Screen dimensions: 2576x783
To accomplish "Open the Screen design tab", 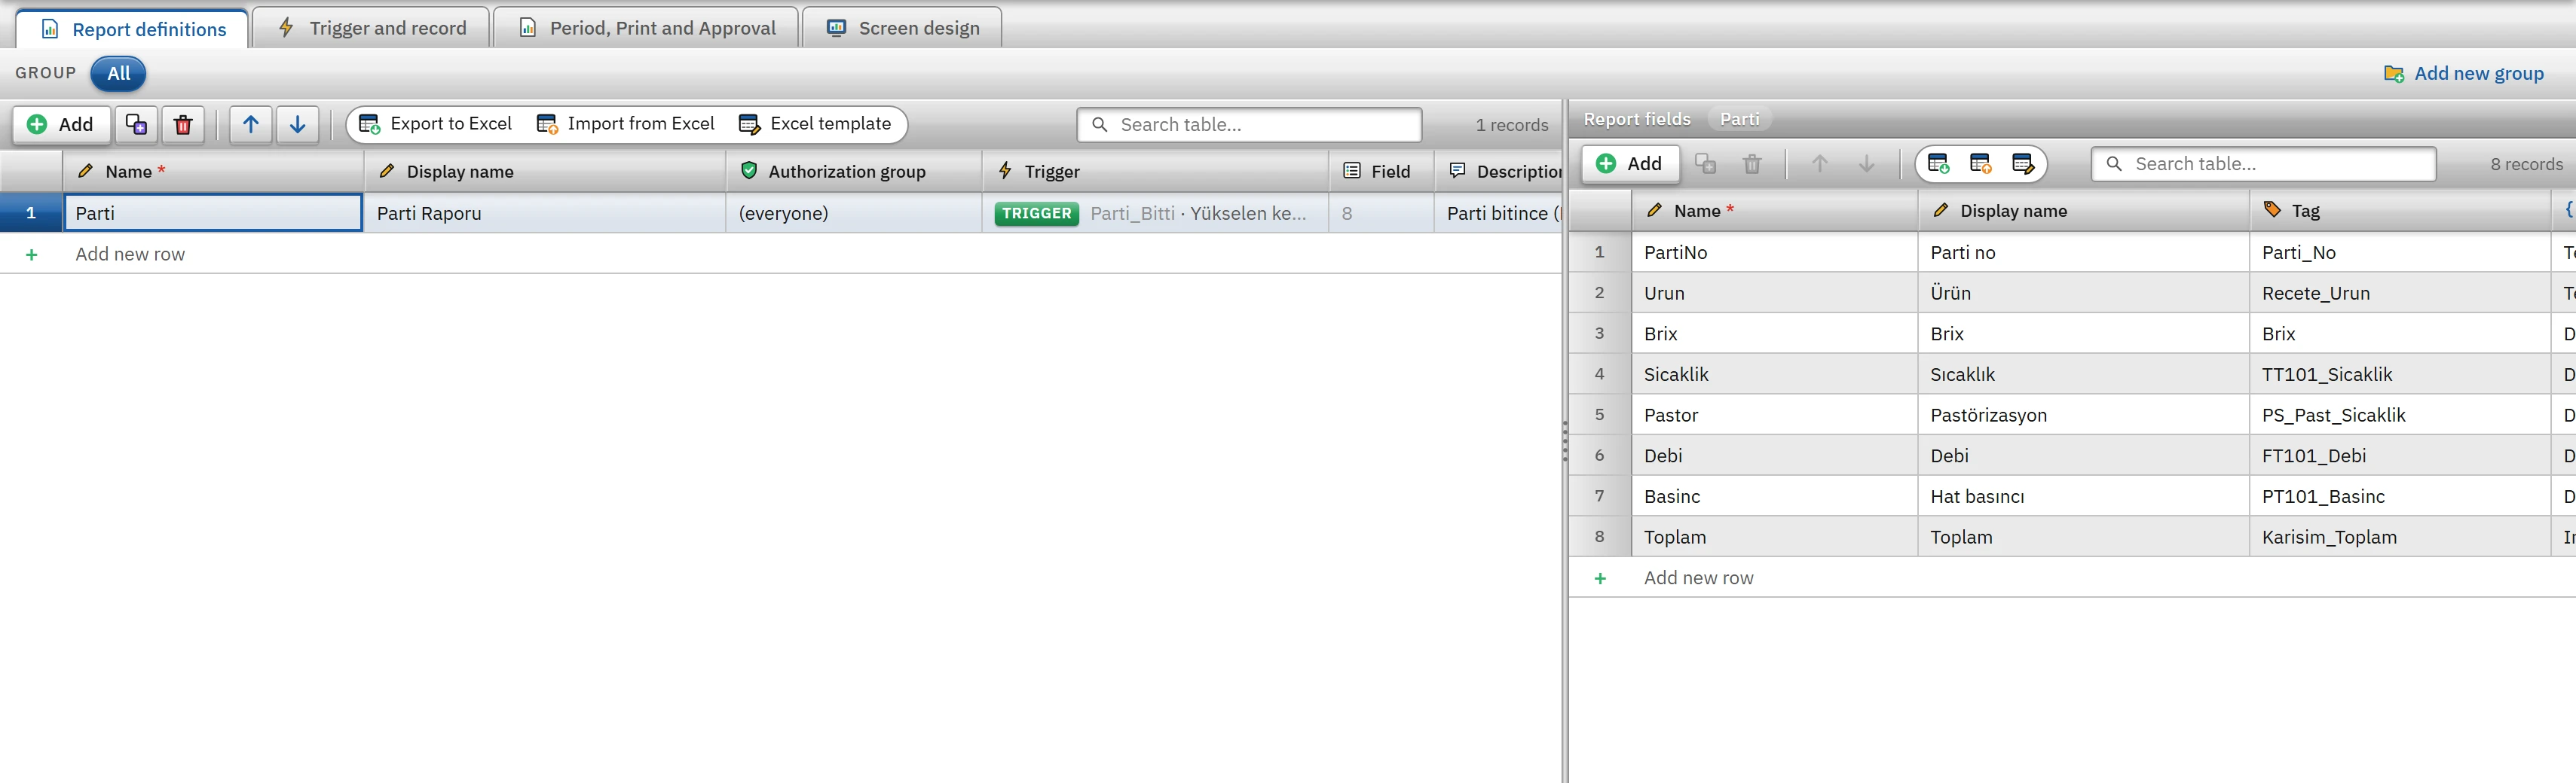I will coord(903,28).
